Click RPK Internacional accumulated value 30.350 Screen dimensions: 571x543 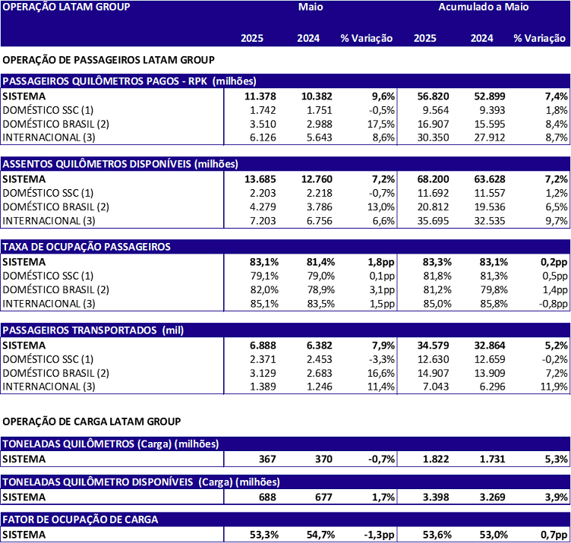pyautogui.click(x=433, y=137)
